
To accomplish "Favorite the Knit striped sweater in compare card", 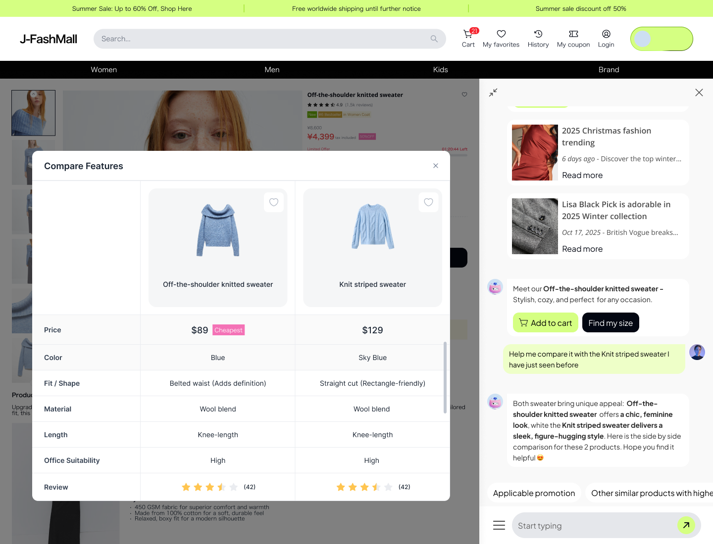I will tap(429, 202).
